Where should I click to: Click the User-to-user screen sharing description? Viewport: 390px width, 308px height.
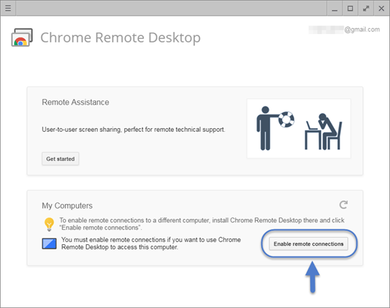point(133,130)
